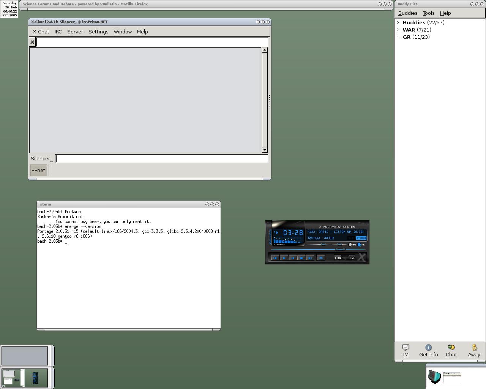Enable random (RAND.) playback in XMMS
This screenshot has width=486, height=389.
pos(339,258)
